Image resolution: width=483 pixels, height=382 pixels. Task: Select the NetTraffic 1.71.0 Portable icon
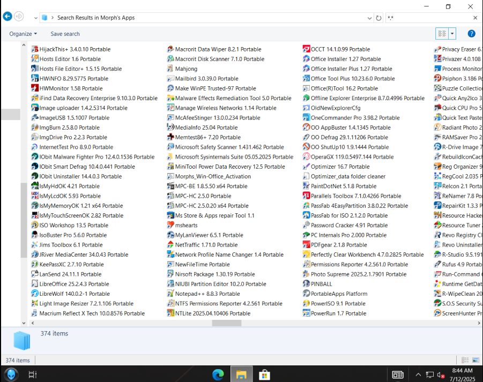click(170, 245)
